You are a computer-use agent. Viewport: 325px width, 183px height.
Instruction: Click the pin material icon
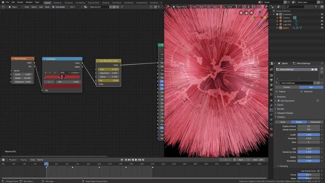click(122, 7)
